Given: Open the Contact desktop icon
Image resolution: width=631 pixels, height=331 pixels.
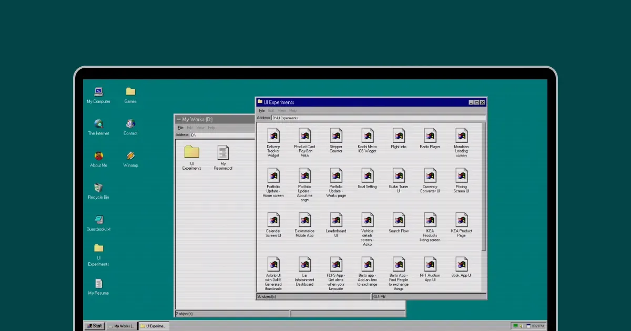Looking at the screenshot, I should pyautogui.click(x=130, y=127).
